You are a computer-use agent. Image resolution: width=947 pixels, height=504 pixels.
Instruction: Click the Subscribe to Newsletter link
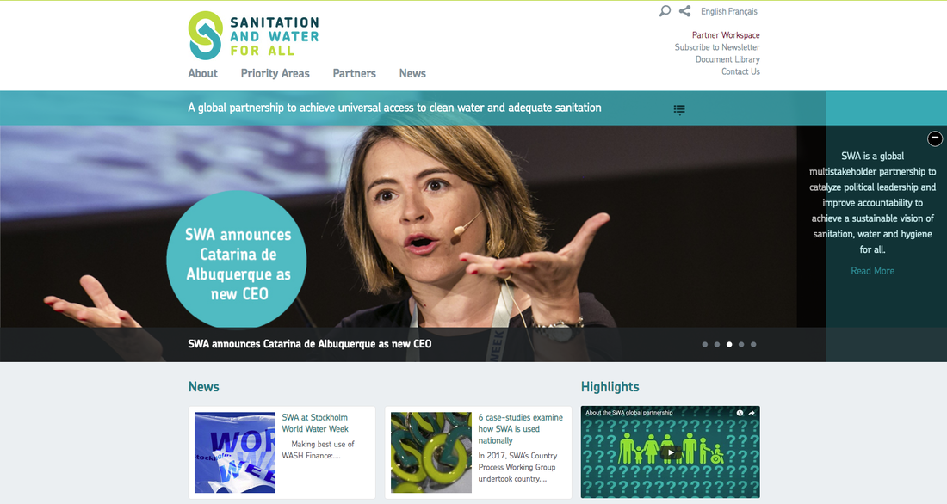[x=717, y=47]
